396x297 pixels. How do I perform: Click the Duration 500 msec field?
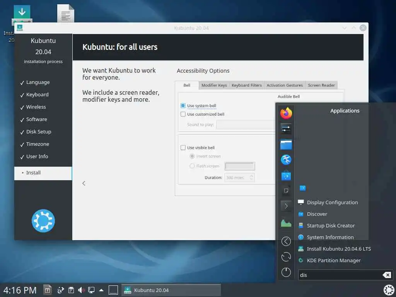tap(237, 178)
